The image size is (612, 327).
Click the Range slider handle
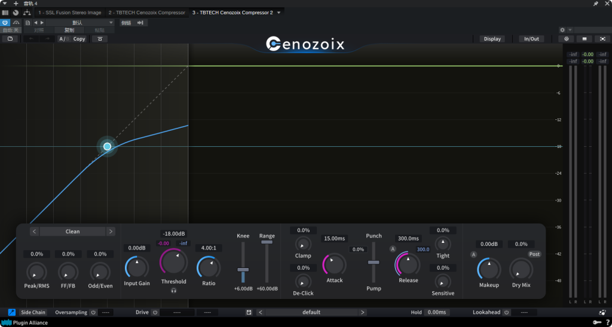pyautogui.click(x=267, y=242)
